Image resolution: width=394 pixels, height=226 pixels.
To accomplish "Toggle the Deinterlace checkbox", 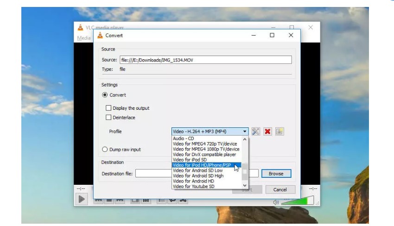I will coord(108,117).
